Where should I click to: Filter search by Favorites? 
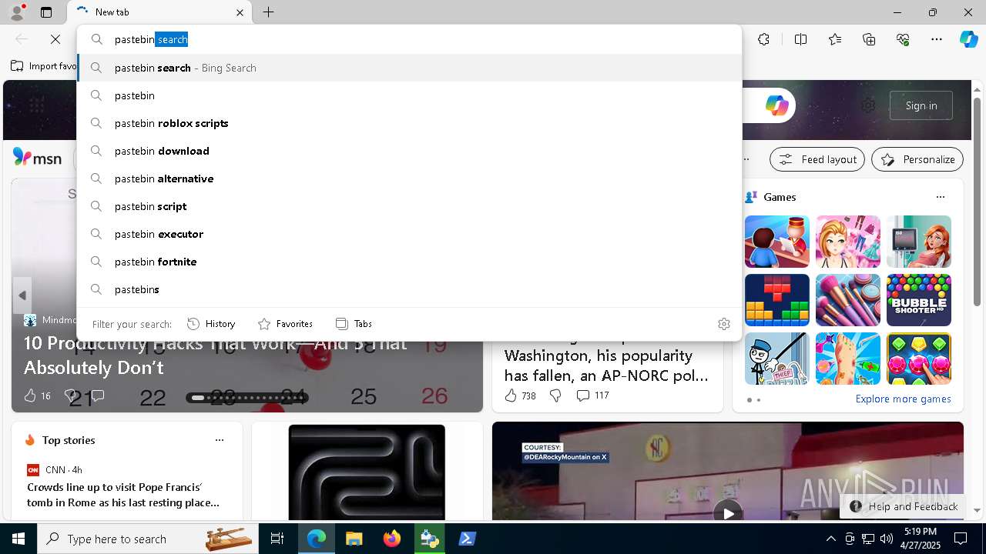[285, 324]
